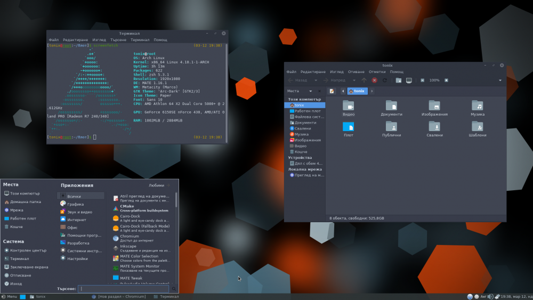The height and width of the screenshot is (300, 533).
Task: Choose Графика category in menu
Action: click(81, 204)
